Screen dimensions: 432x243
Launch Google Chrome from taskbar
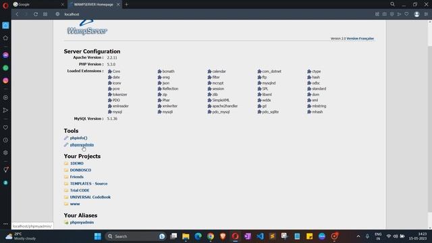click(211, 236)
